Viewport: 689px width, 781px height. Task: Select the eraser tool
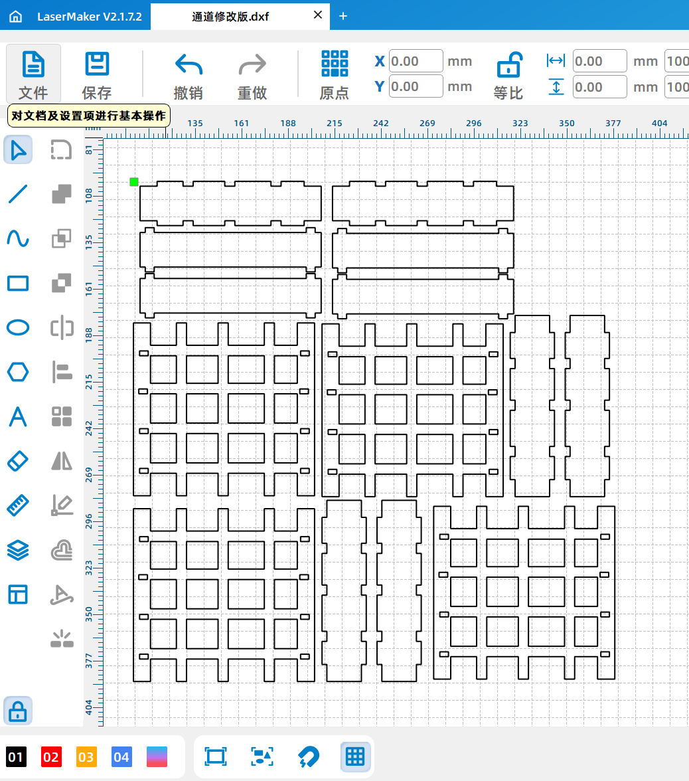coord(18,461)
